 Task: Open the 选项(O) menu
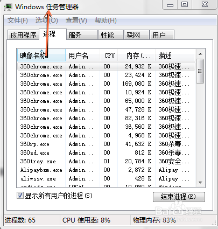46,20
